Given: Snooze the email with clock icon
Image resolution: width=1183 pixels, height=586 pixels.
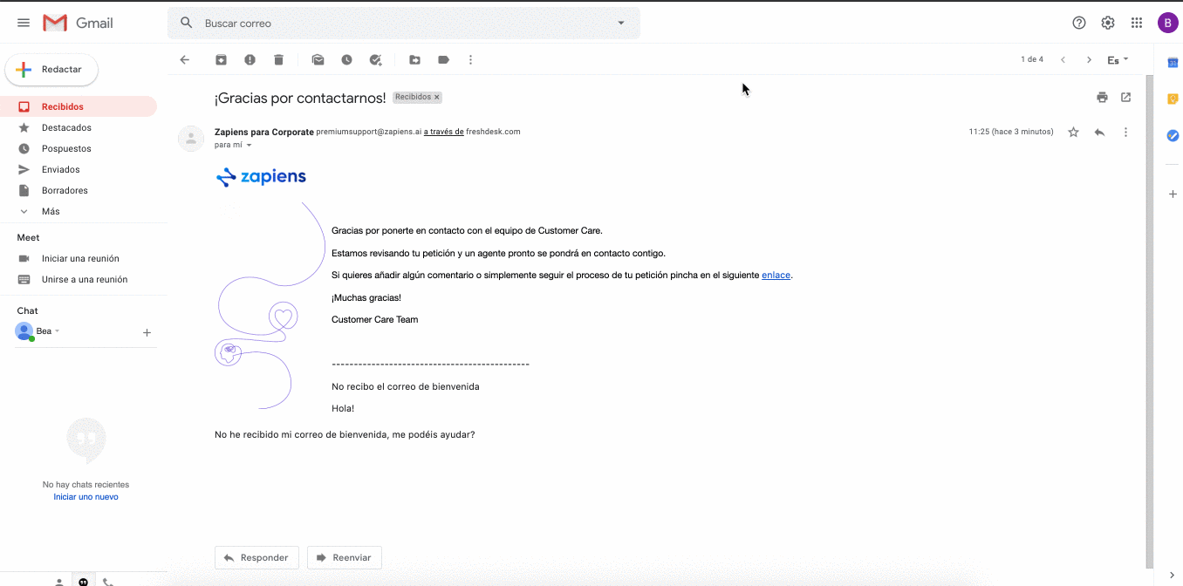Looking at the screenshot, I should 346,59.
